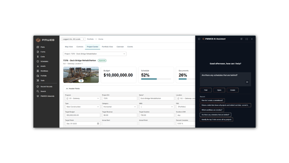Open Workflows in the sidebar
Screen dimensions: 289x163
(42, 71)
